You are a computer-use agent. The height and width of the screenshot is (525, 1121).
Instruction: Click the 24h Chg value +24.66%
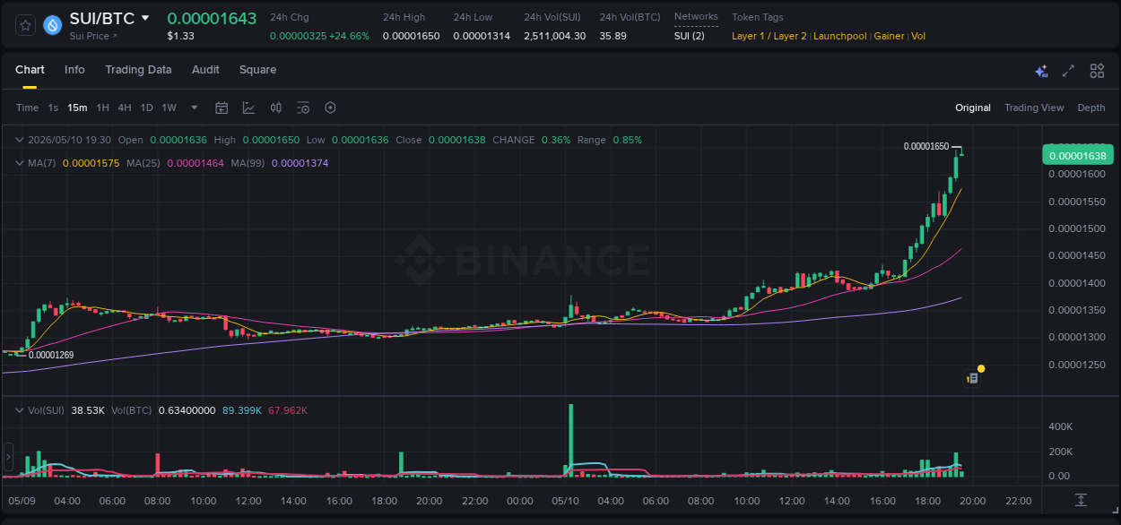(x=349, y=36)
